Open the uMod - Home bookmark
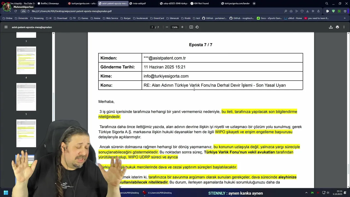 pos(293,18)
